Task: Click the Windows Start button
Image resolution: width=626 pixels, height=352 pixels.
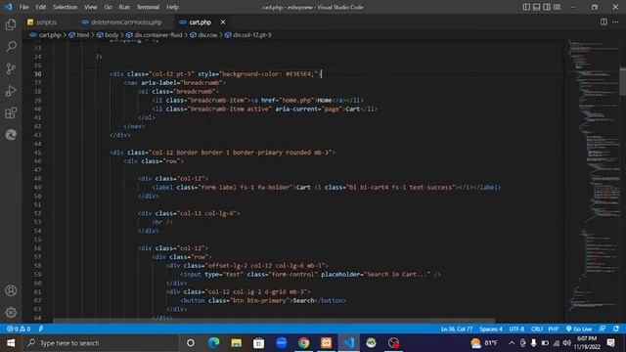Action: click(x=11, y=343)
